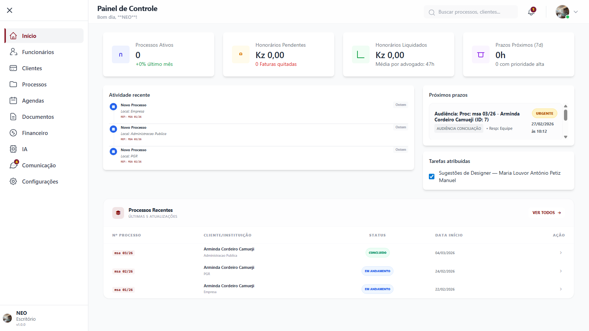Open msa 03/26 row chevron
This screenshot has width=589, height=331.
click(561, 253)
